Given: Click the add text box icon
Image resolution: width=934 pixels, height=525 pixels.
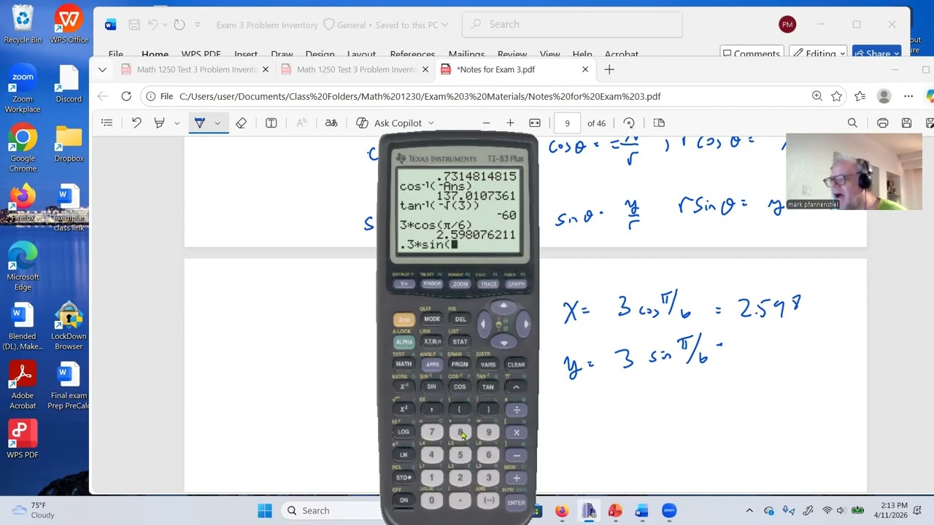Looking at the screenshot, I should [271, 123].
